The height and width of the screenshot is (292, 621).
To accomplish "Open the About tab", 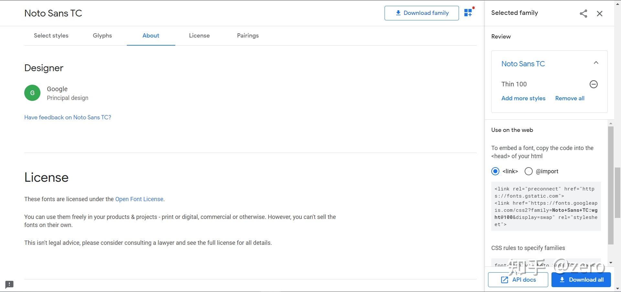I will [151, 36].
